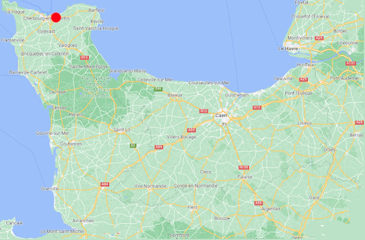Click the N158 road shield above Falaise

click(244, 167)
